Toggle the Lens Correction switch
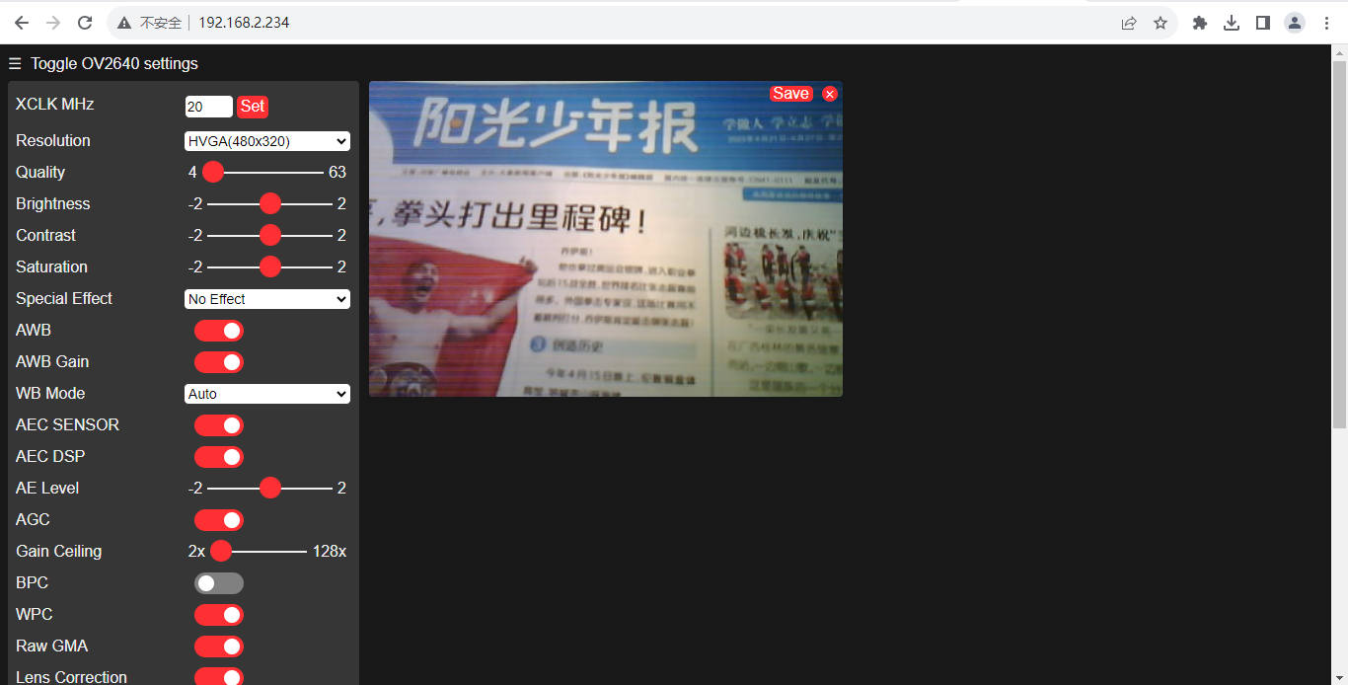 [x=219, y=677]
